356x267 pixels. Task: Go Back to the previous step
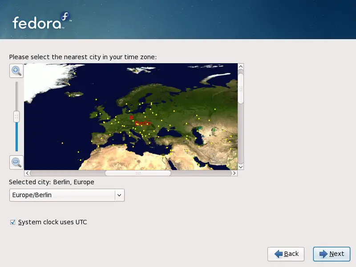pyautogui.click(x=286, y=254)
